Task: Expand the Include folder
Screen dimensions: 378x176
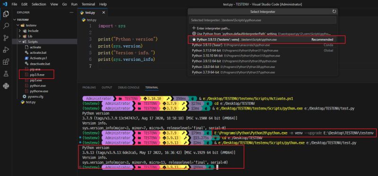Action: coord(20,31)
